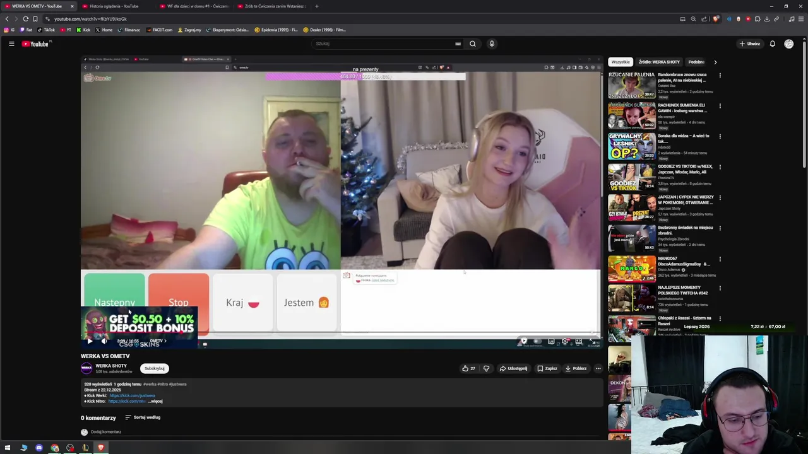Open the IG bookmark

[x=9, y=30]
